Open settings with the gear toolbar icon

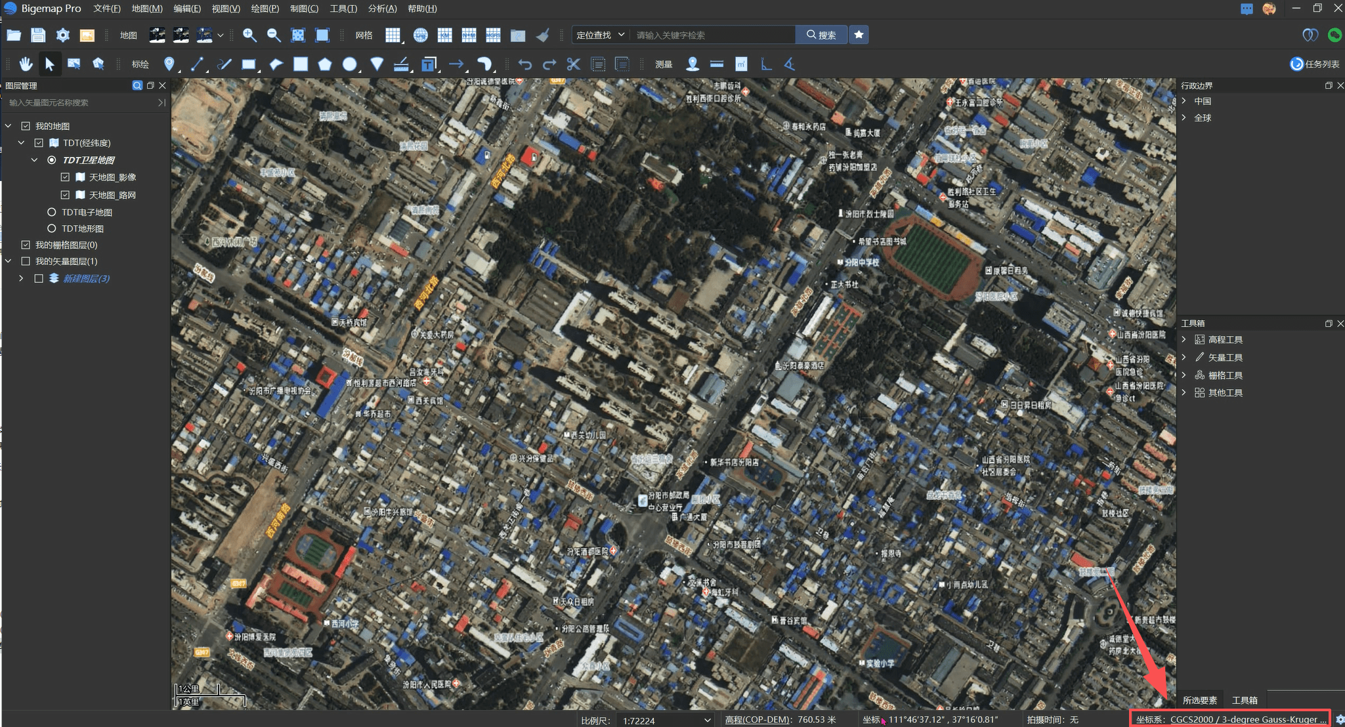[62, 35]
